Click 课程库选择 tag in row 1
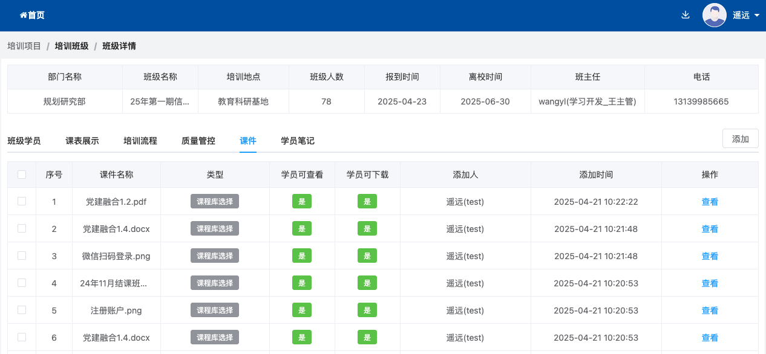Screen dimensions: 766x354 (x=215, y=201)
